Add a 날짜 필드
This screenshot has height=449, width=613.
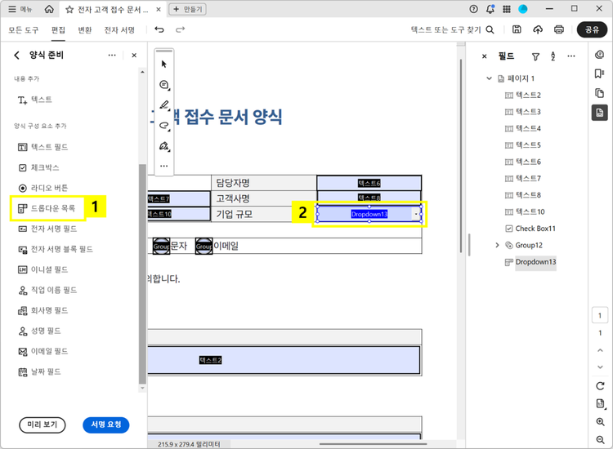click(x=39, y=371)
